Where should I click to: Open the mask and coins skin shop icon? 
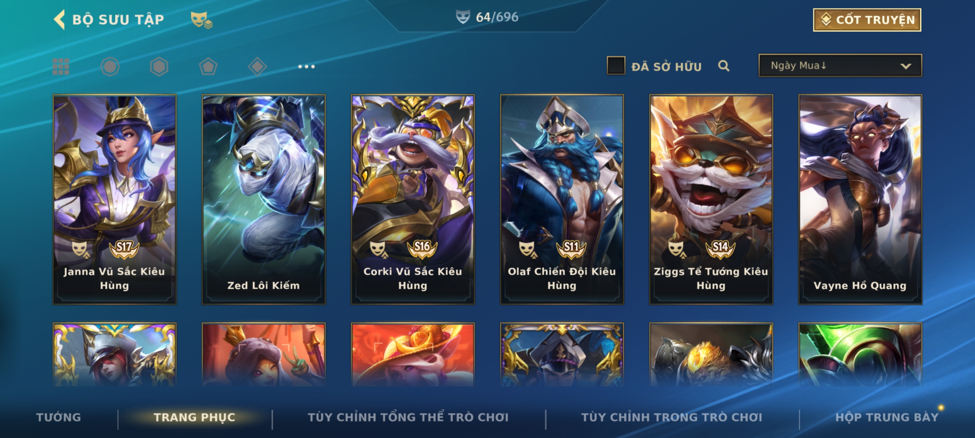pyautogui.click(x=201, y=20)
